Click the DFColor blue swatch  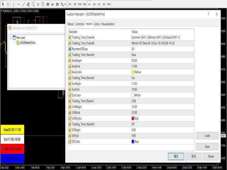point(133,142)
